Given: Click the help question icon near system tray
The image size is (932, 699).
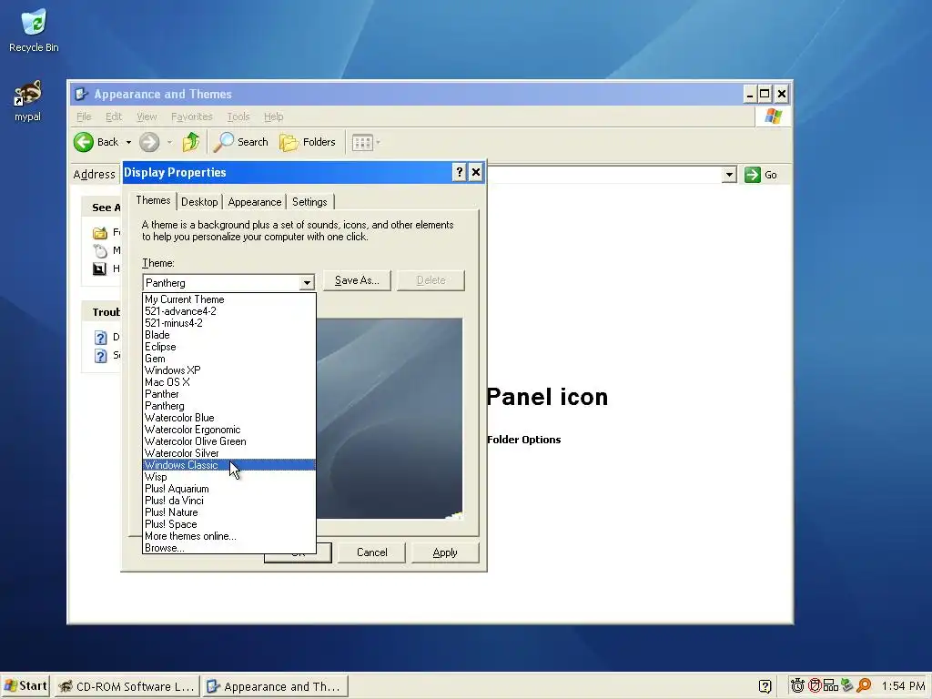Looking at the screenshot, I should (x=765, y=686).
